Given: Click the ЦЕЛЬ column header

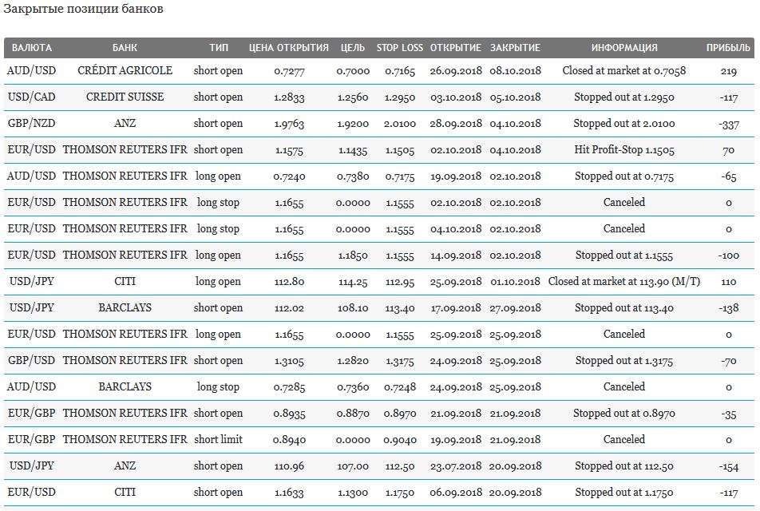Looking at the screenshot, I should pyautogui.click(x=353, y=48).
